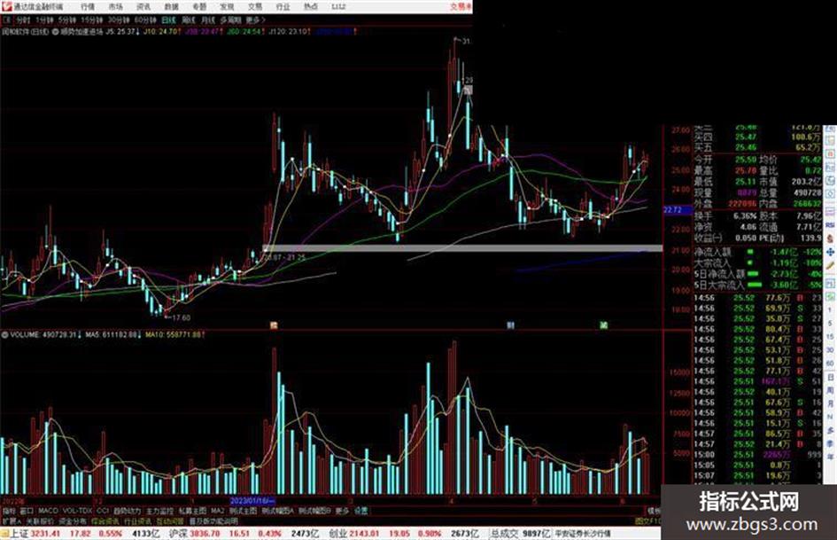Open 更多 indicators in bottom bar

pos(342,511)
